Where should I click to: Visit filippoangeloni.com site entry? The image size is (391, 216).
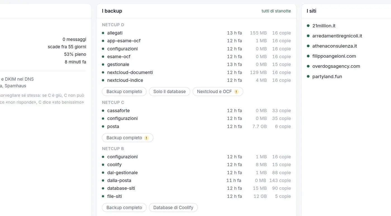coord(334,56)
